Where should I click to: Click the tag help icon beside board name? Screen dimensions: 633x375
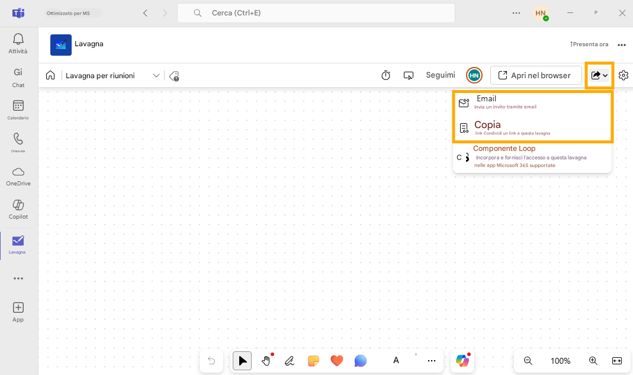click(174, 76)
